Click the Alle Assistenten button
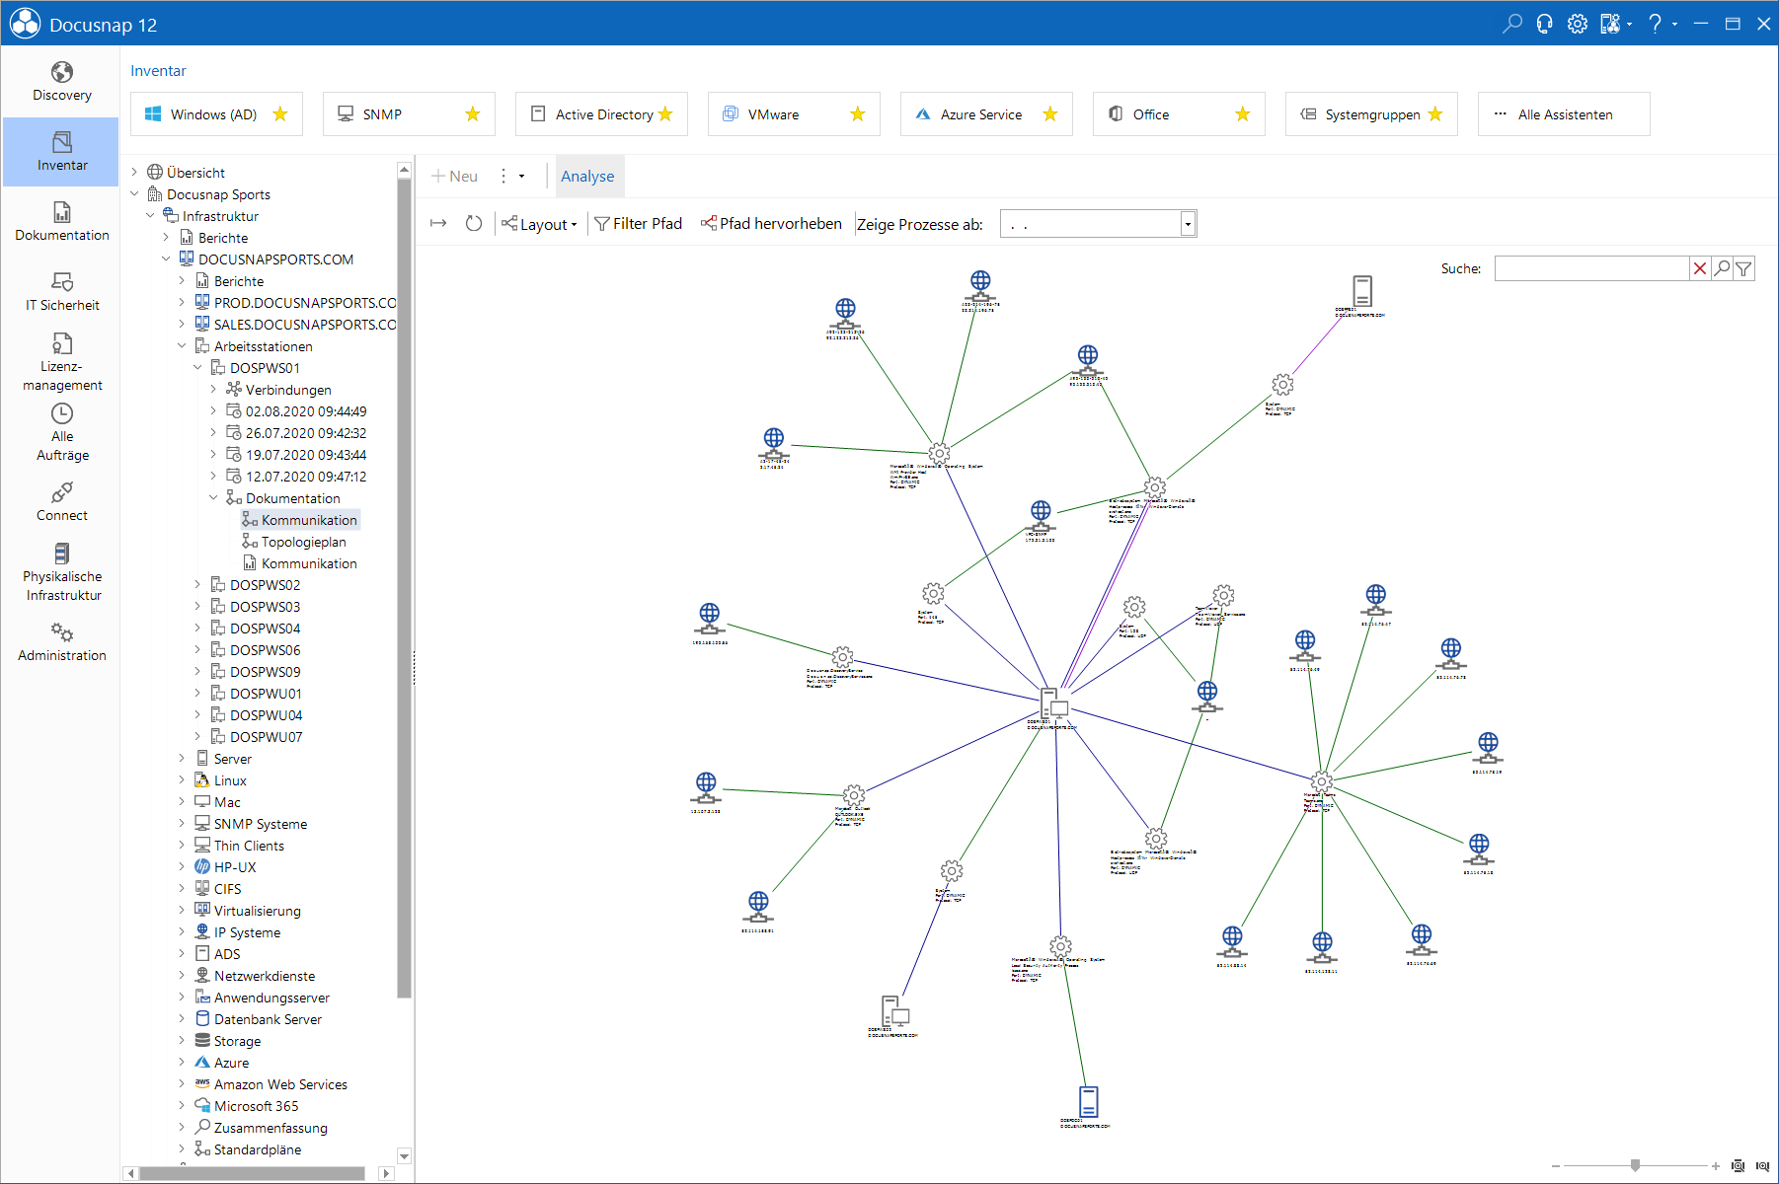The image size is (1779, 1184). (x=1564, y=114)
